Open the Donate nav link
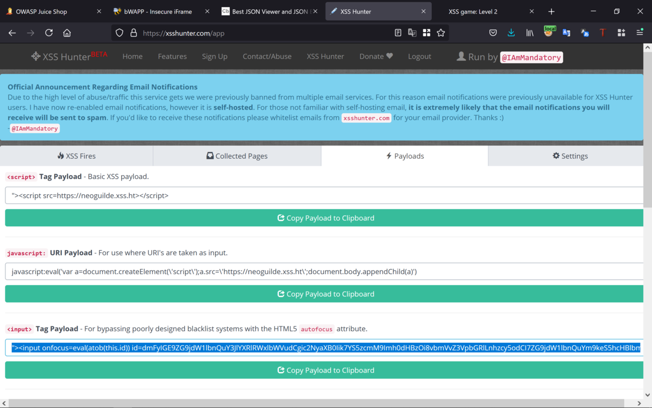 point(376,56)
